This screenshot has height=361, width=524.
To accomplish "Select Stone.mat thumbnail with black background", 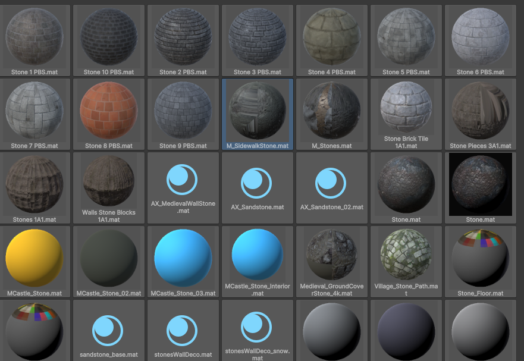I will click(481, 184).
